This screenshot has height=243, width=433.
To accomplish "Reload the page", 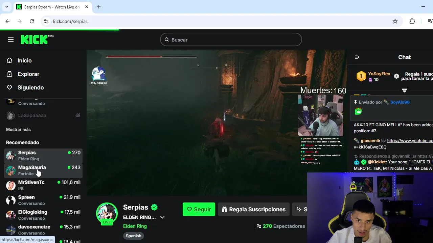I will click(32, 21).
